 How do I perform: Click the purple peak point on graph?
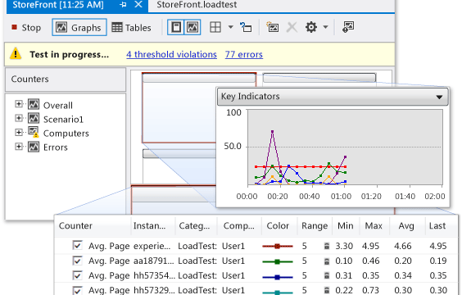point(272,131)
